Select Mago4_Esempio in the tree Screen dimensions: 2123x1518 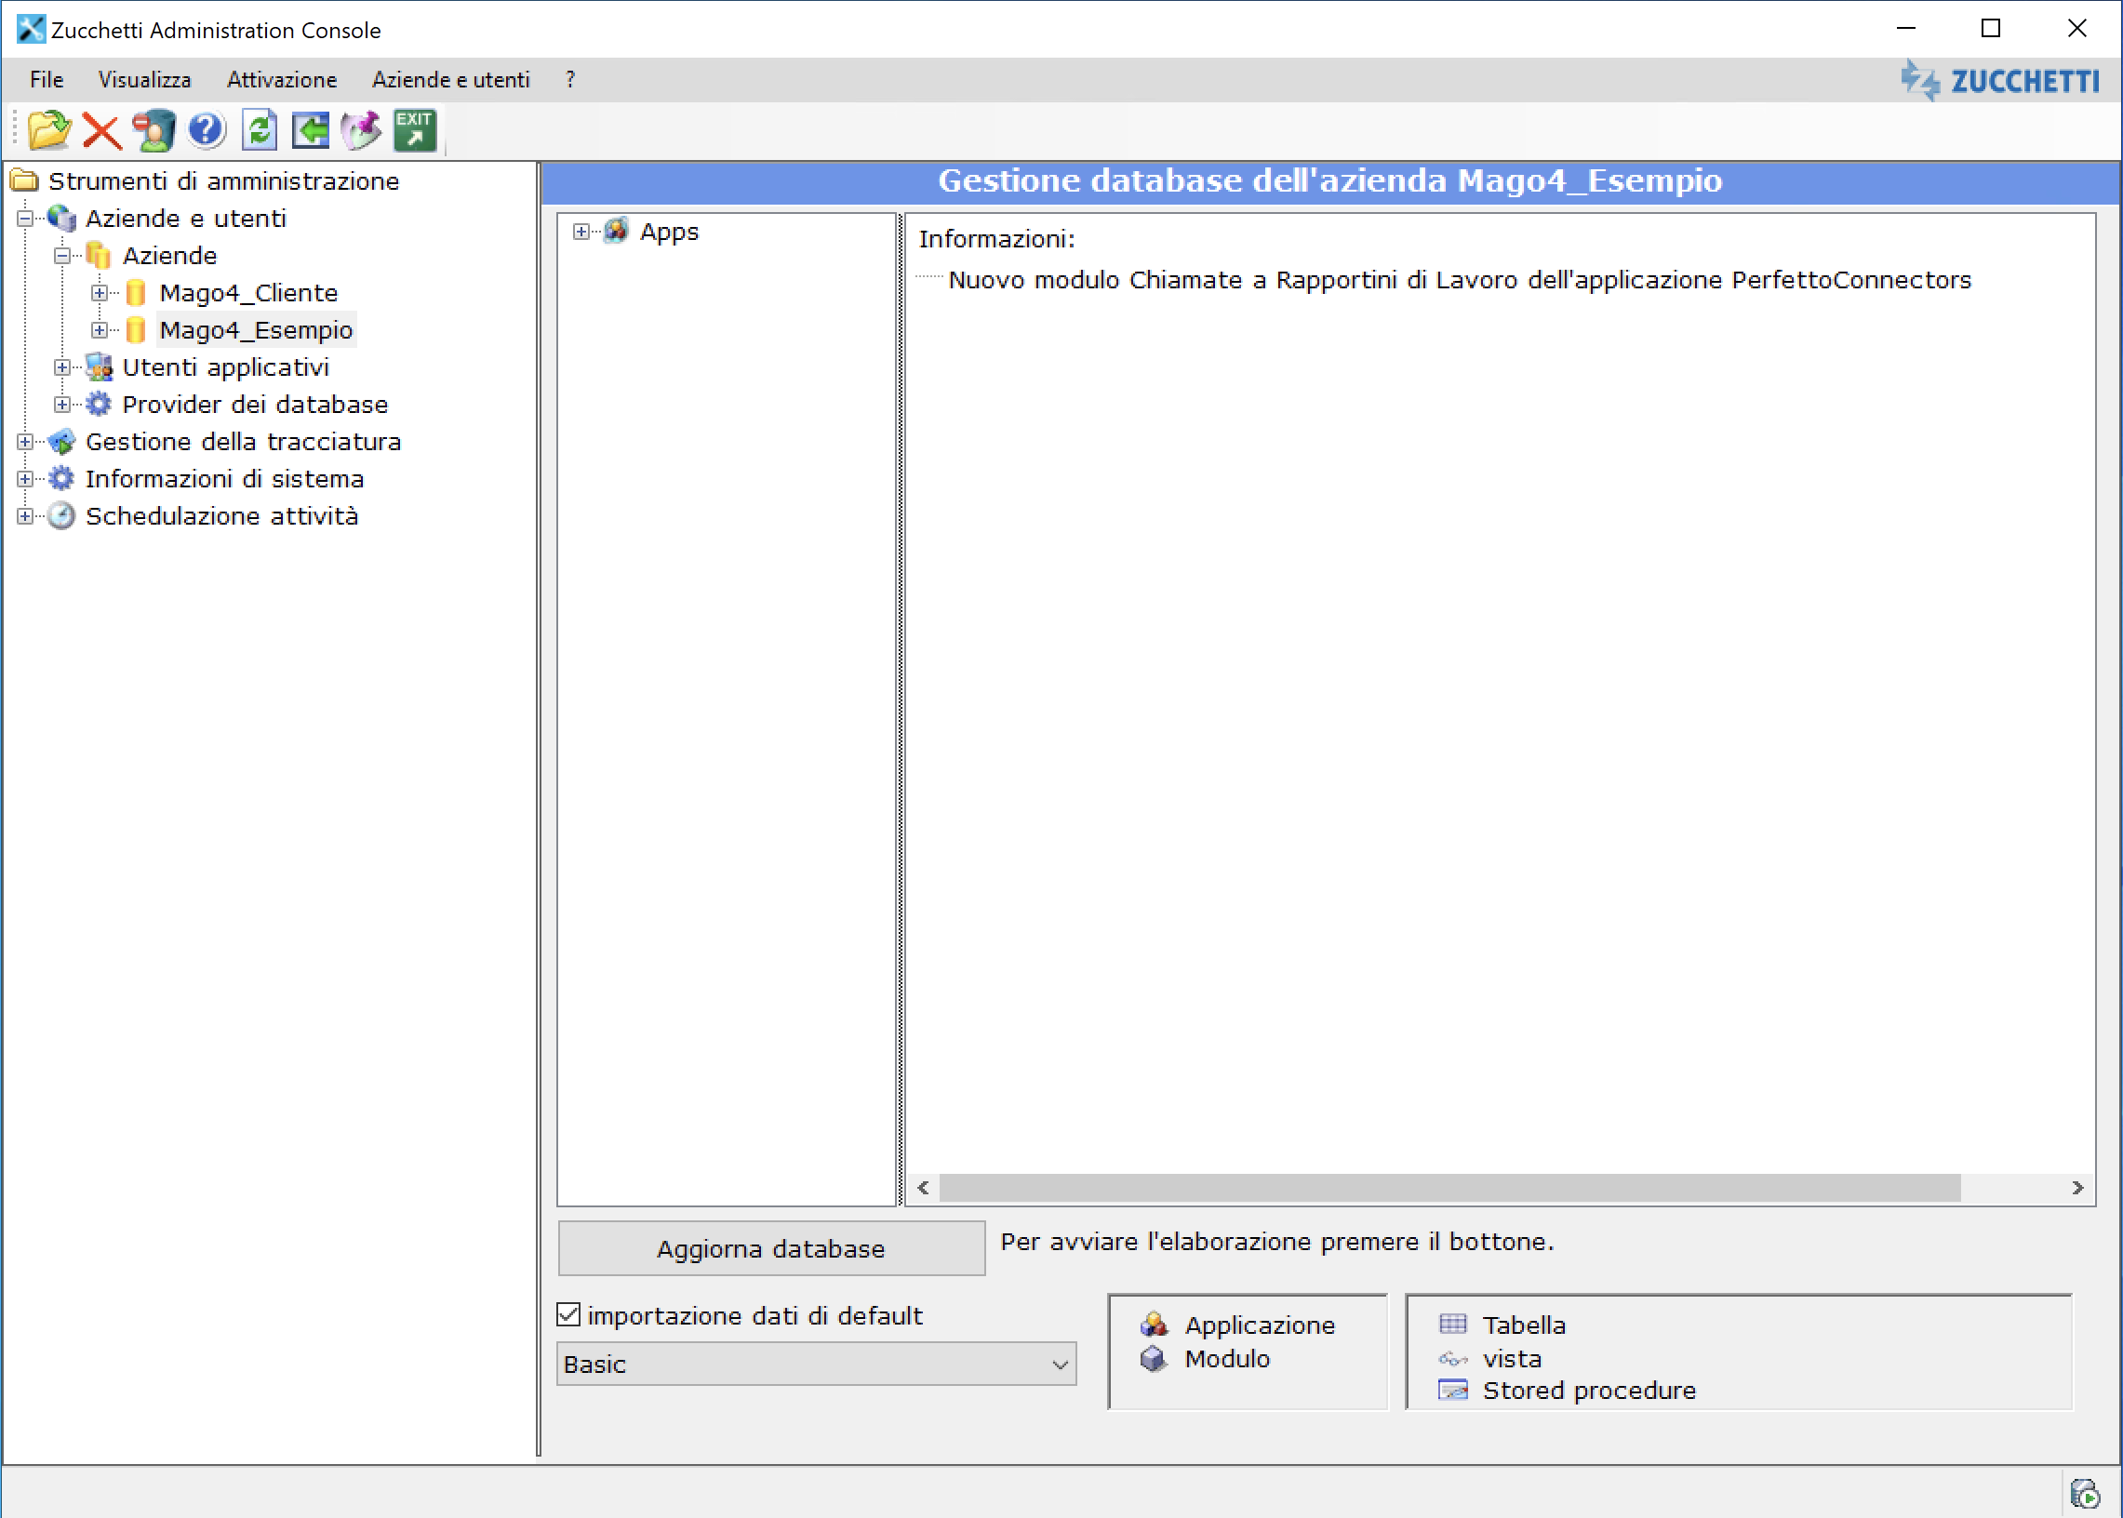[x=256, y=330]
